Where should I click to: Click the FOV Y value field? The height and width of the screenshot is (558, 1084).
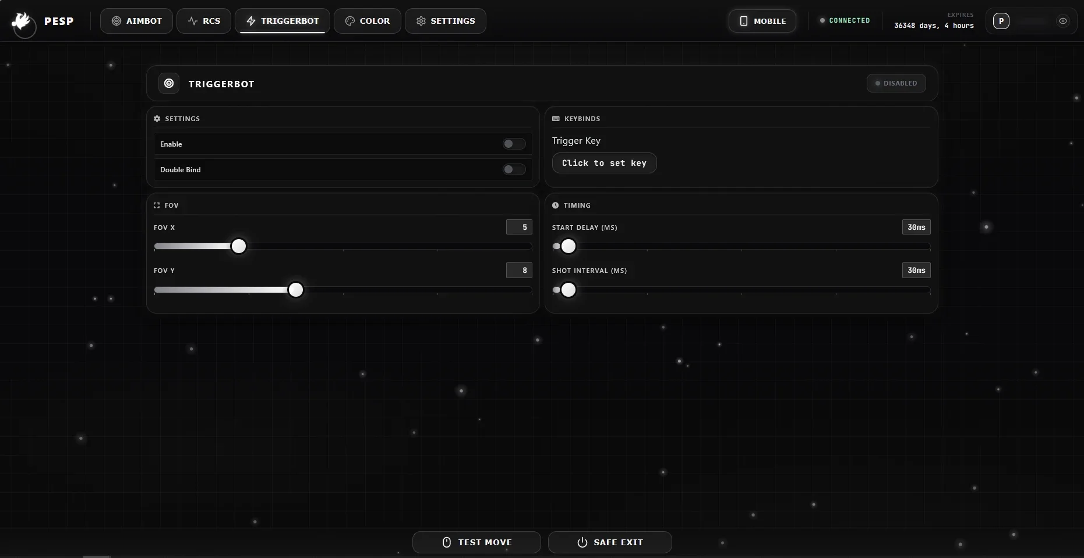tap(519, 270)
